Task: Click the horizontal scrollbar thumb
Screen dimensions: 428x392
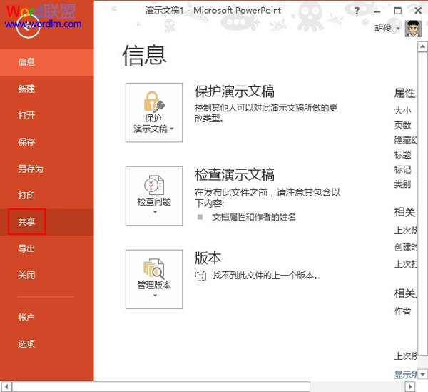Action: click(x=161, y=386)
